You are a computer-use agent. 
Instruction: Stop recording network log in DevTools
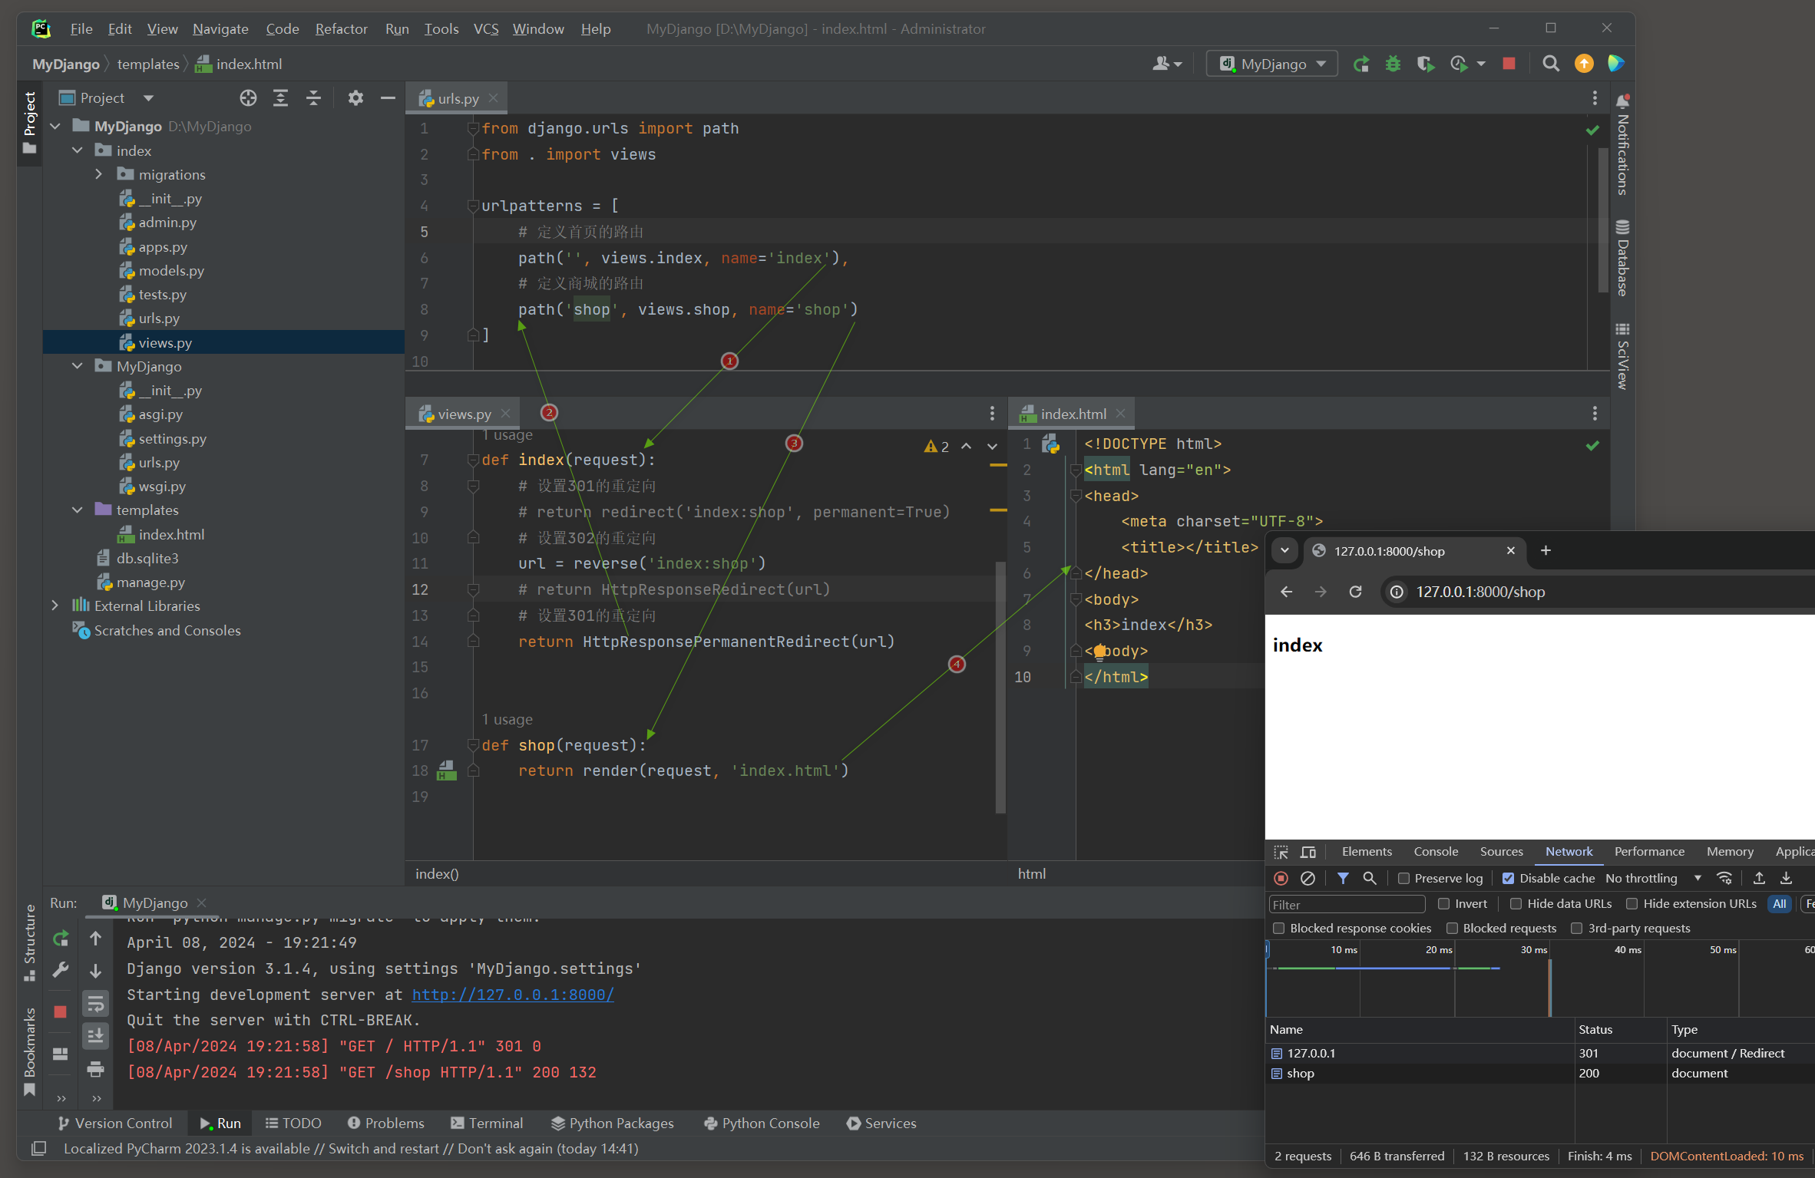pyautogui.click(x=1281, y=878)
